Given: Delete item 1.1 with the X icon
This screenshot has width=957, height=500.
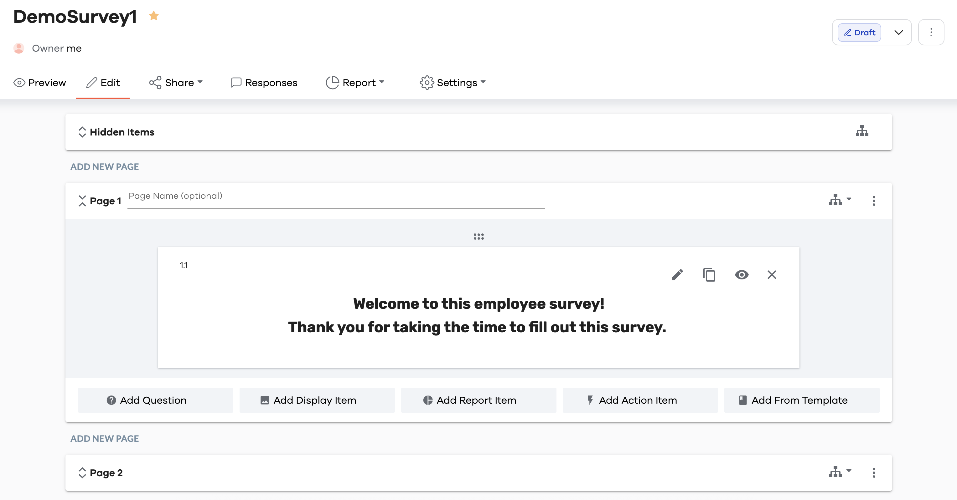Looking at the screenshot, I should [772, 275].
